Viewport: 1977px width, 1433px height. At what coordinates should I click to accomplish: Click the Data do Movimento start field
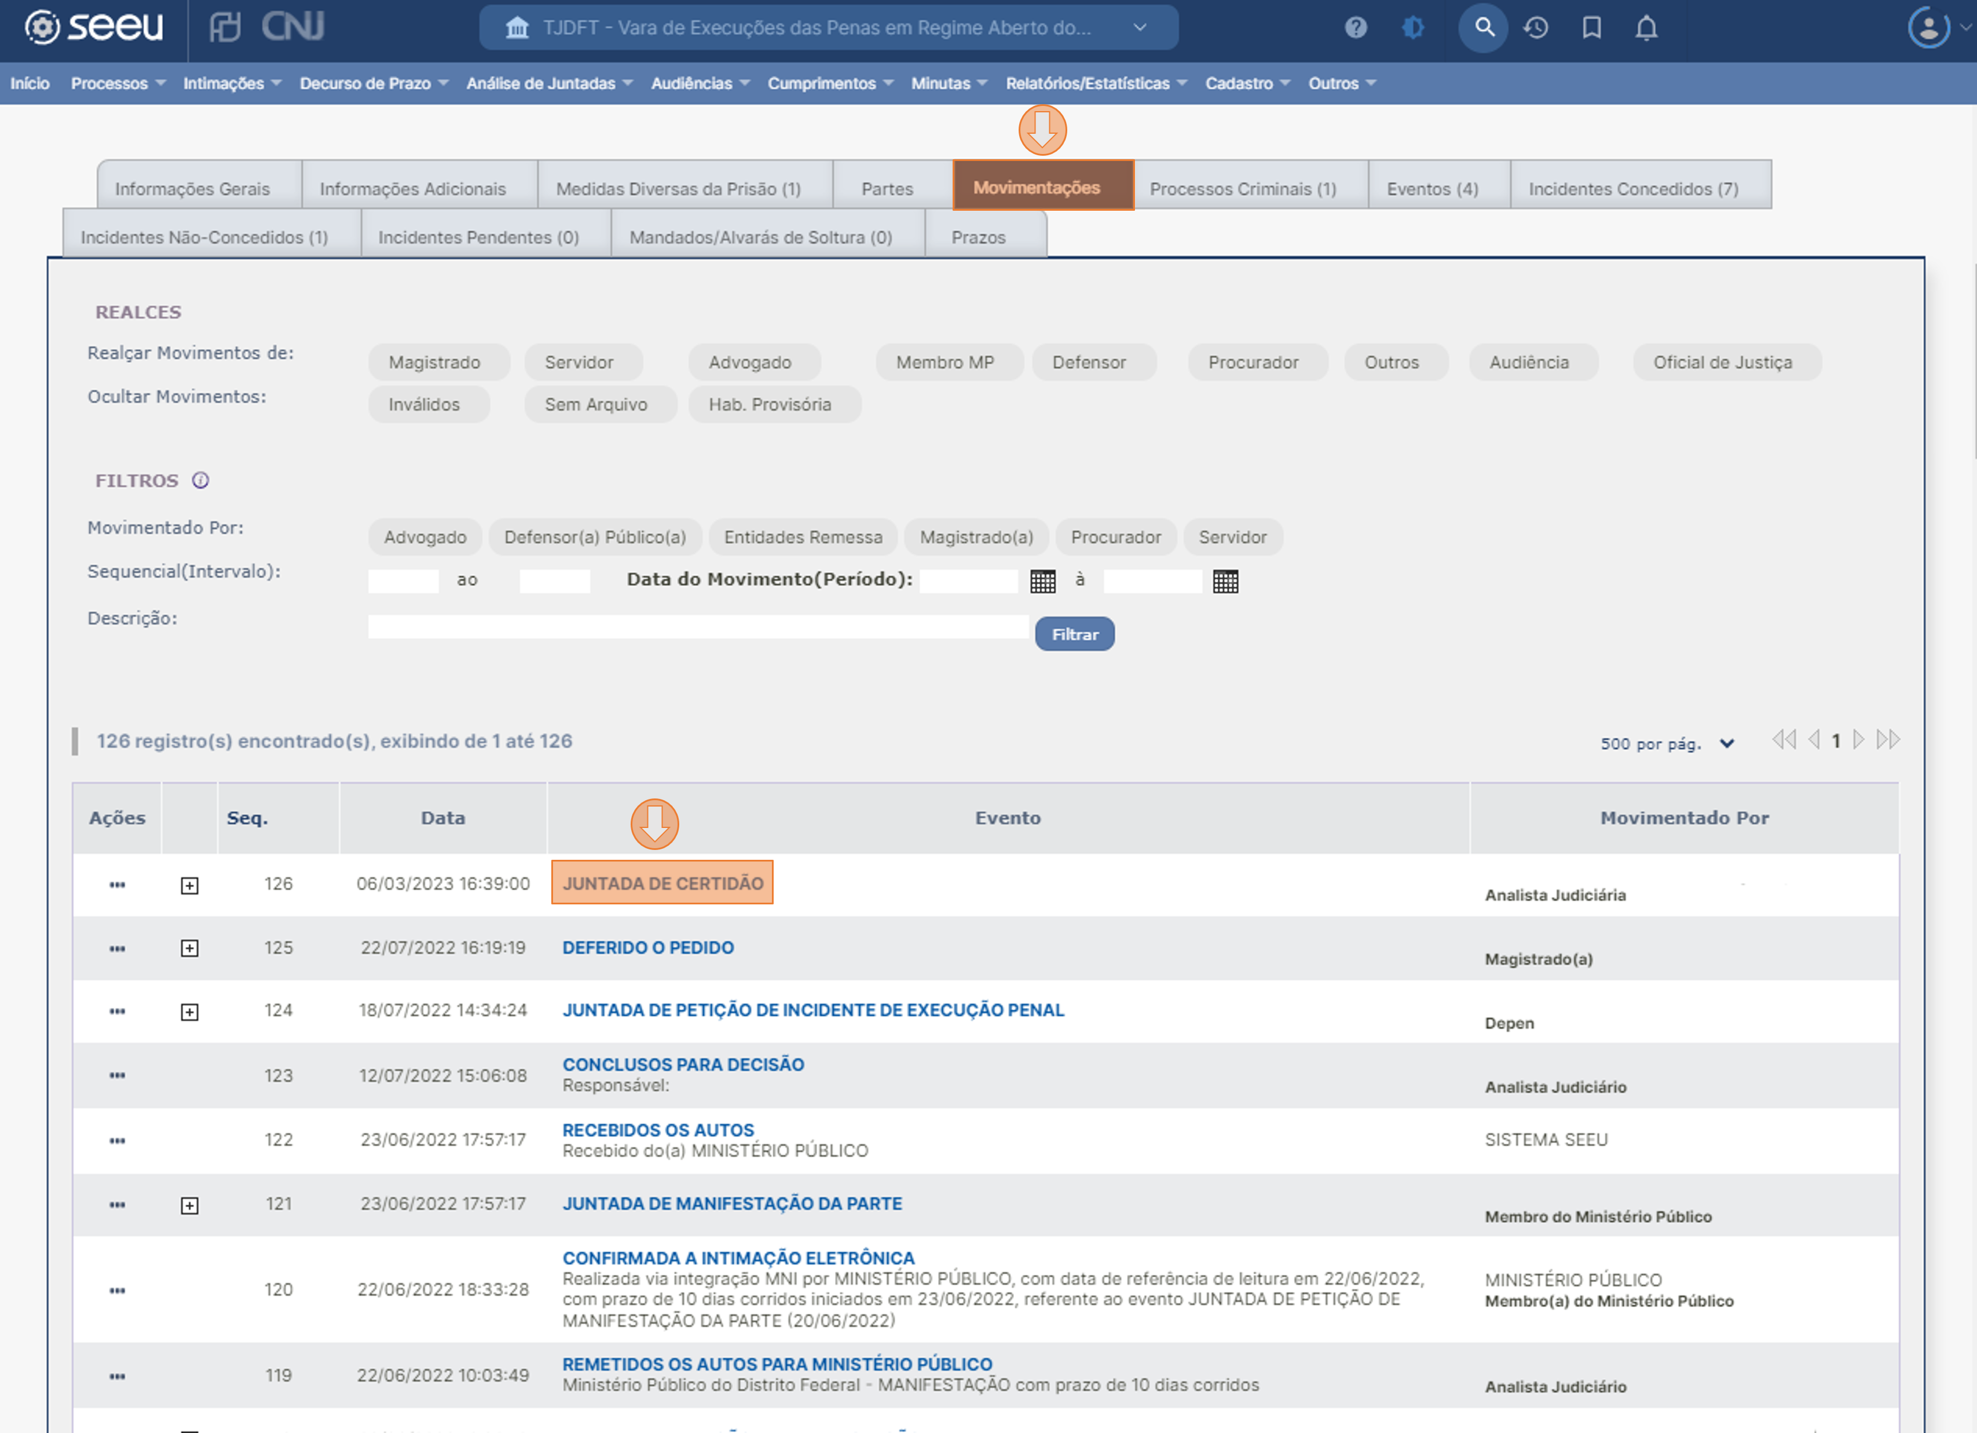[x=969, y=581]
